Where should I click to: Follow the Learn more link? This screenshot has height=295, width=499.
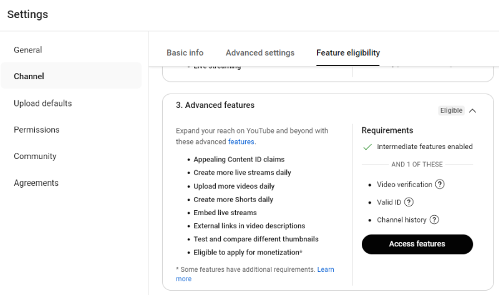click(325, 269)
